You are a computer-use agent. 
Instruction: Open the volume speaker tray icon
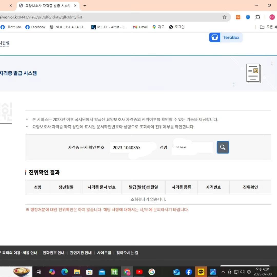tap(242, 272)
